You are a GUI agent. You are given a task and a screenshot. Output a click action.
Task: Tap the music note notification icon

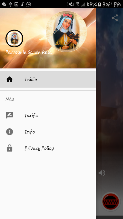(22, 4)
